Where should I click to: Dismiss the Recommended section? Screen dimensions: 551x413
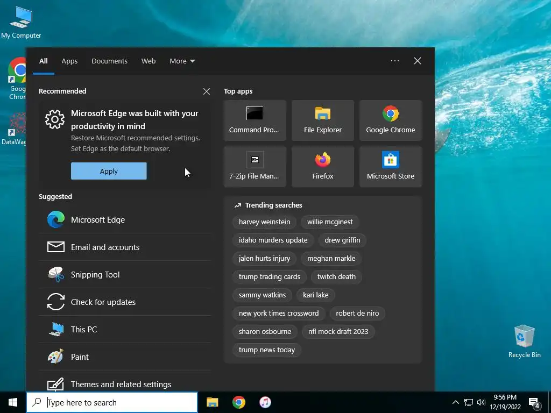point(207,91)
